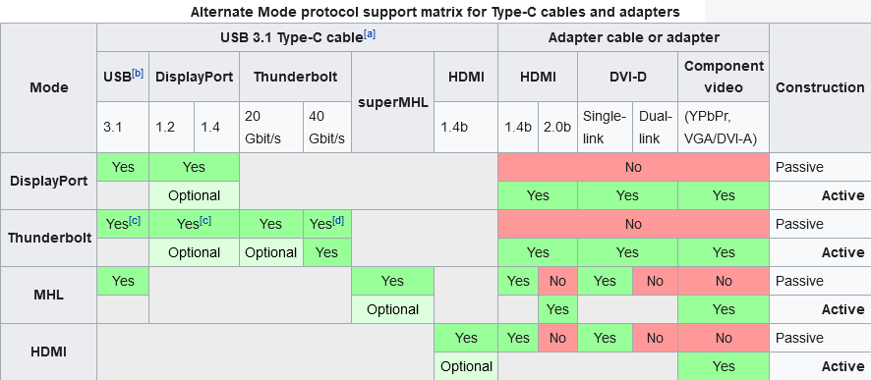Select the superMHL column header
Image resolution: width=871 pixels, height=380 pixels.
coord(392,103)
